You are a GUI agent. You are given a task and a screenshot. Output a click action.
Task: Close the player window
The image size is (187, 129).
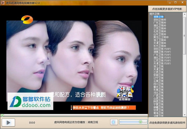(182, 2)
